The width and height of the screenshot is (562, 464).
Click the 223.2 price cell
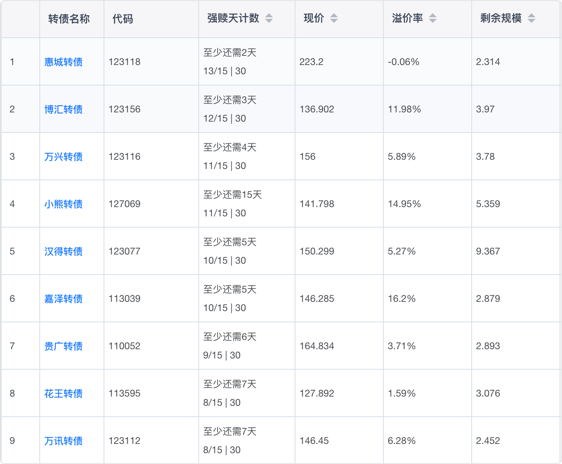[311, 62]
